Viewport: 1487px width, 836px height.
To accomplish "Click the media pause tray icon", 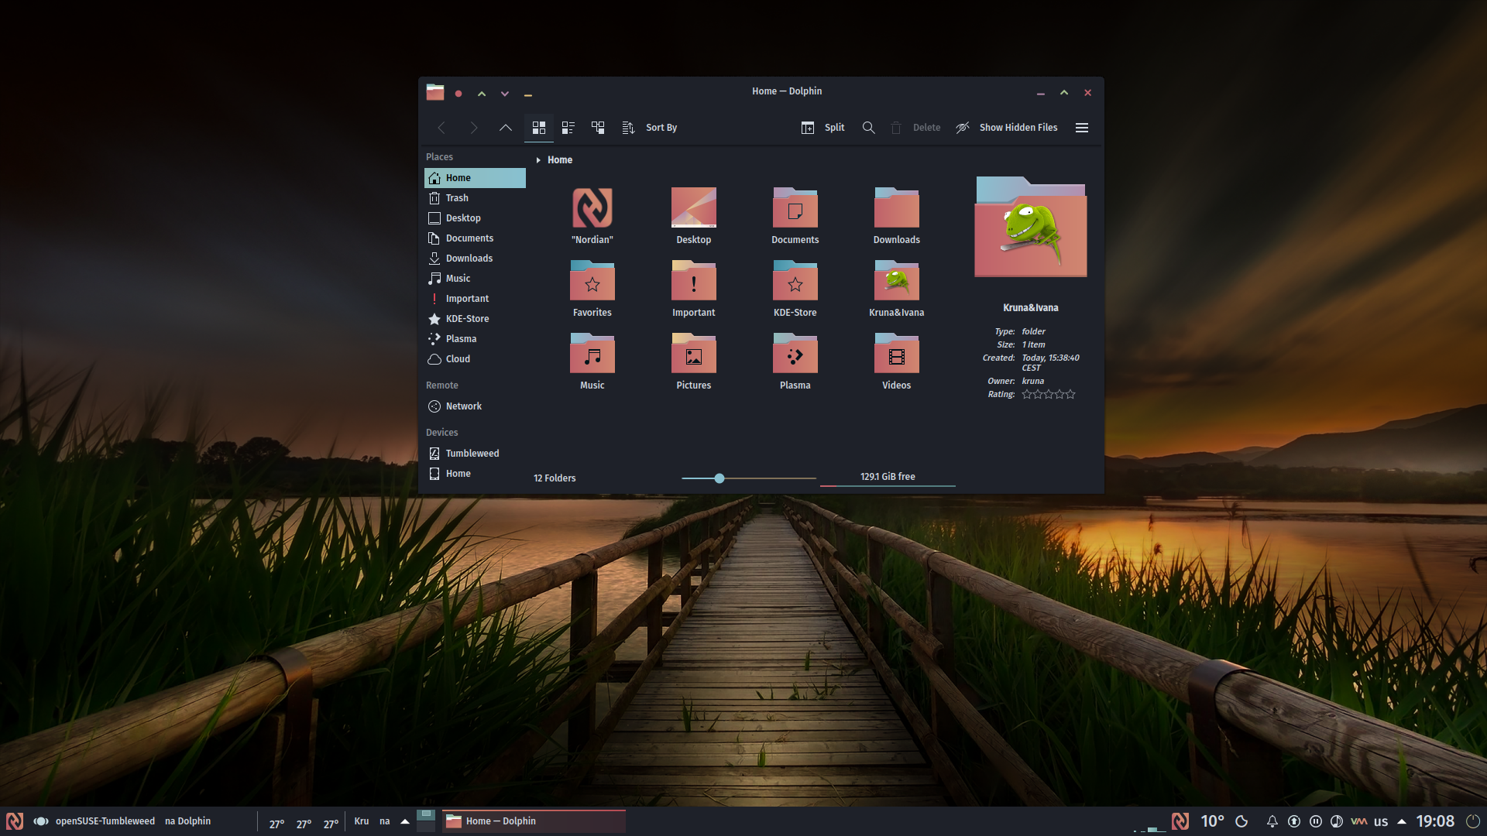I will click(x=1316, y=821).
